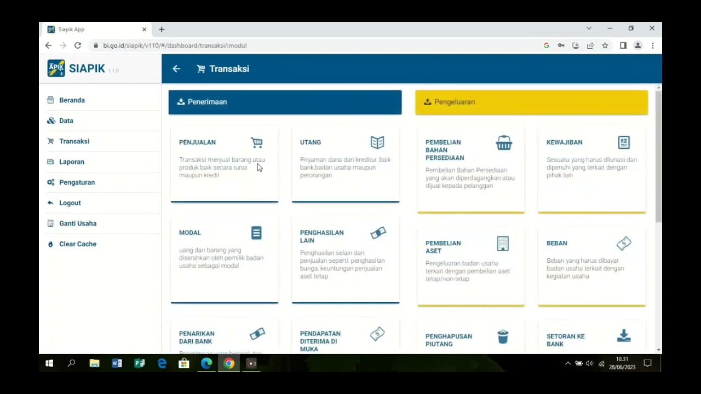This screenshot has width=701, height=394.
Task: Click the yellow Pengeluaran header button
Action: pyautogui.click(x=531, y=102)
